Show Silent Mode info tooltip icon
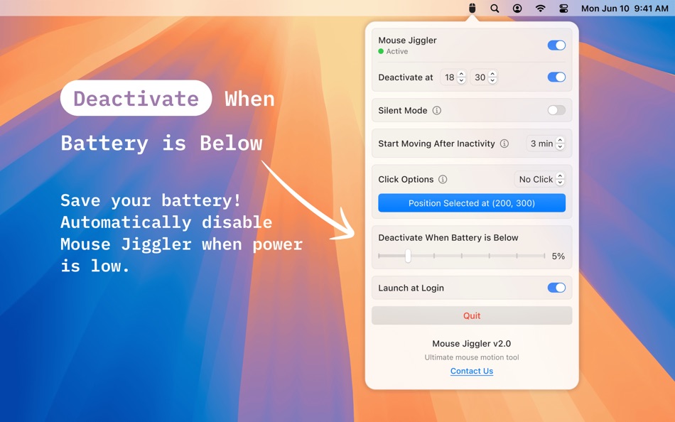675x422 pixels. click(x=436, y=110)
